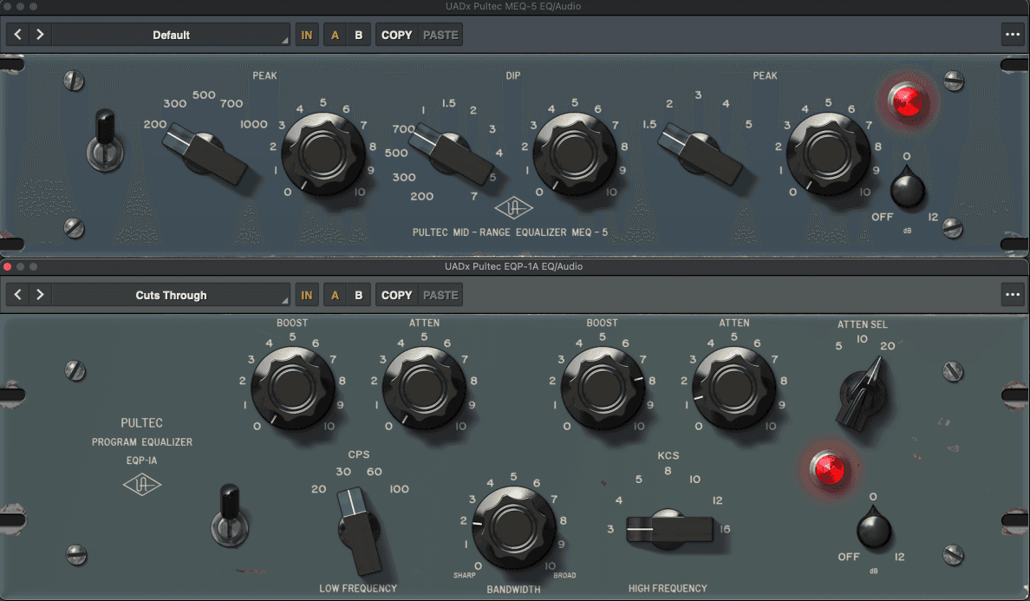Screen dimensions: 1030x601
Task: Click the KCS high frequency selector
Action: [668, 529]
